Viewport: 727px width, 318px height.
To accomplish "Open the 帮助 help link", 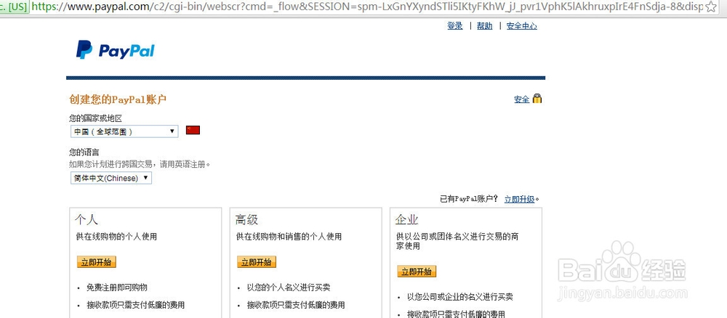I will [x=484, y=26].
